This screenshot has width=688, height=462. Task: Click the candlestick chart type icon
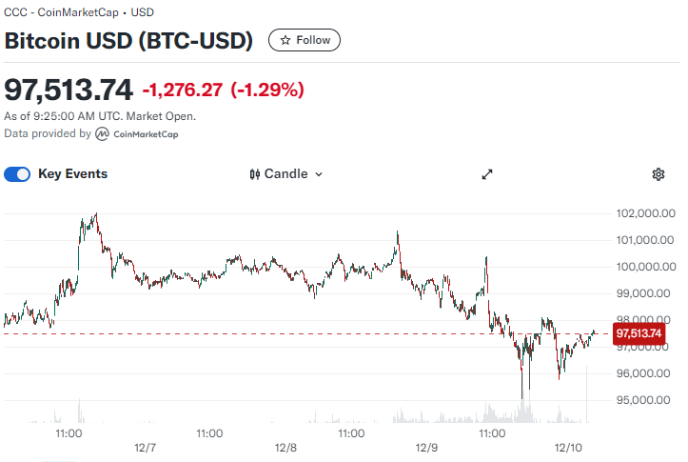click(x=254, y=174)
